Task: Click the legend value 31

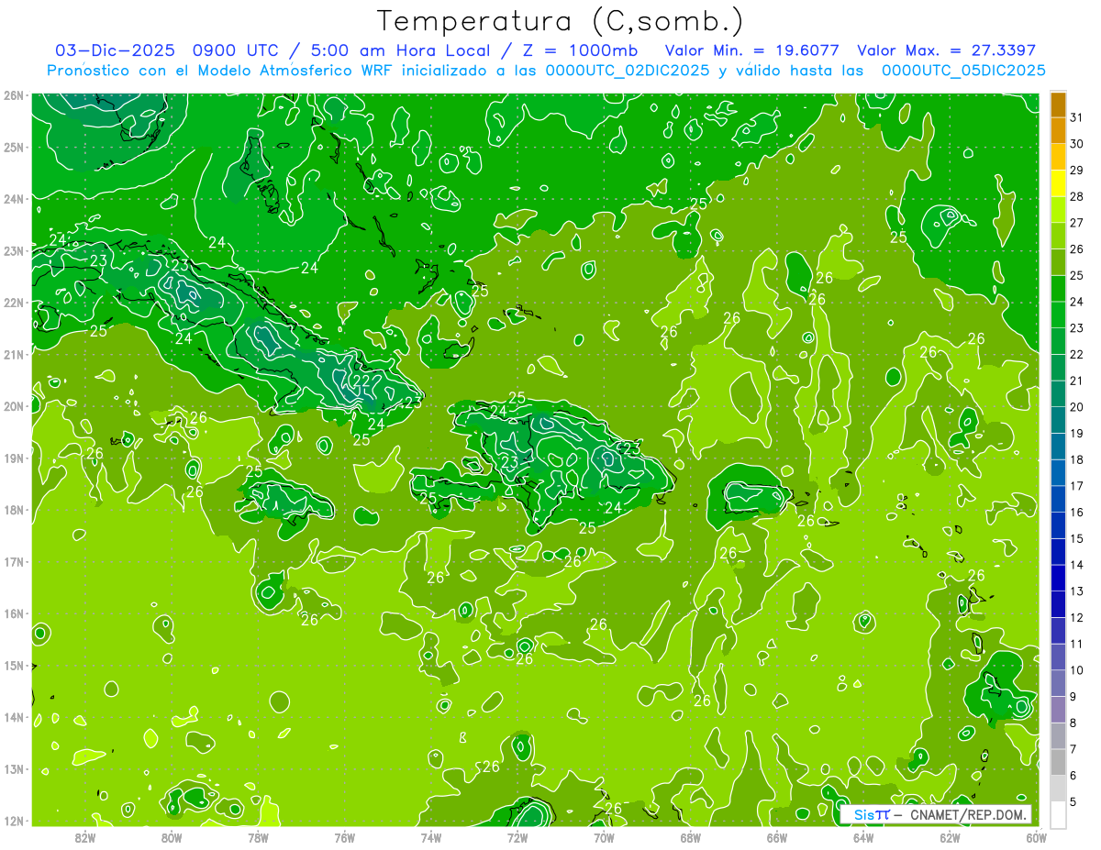Action: pos(1077,117)
